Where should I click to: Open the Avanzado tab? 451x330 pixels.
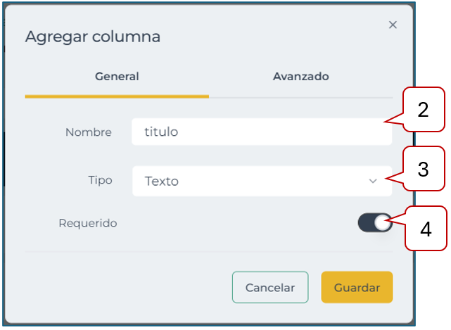[300, 77]
